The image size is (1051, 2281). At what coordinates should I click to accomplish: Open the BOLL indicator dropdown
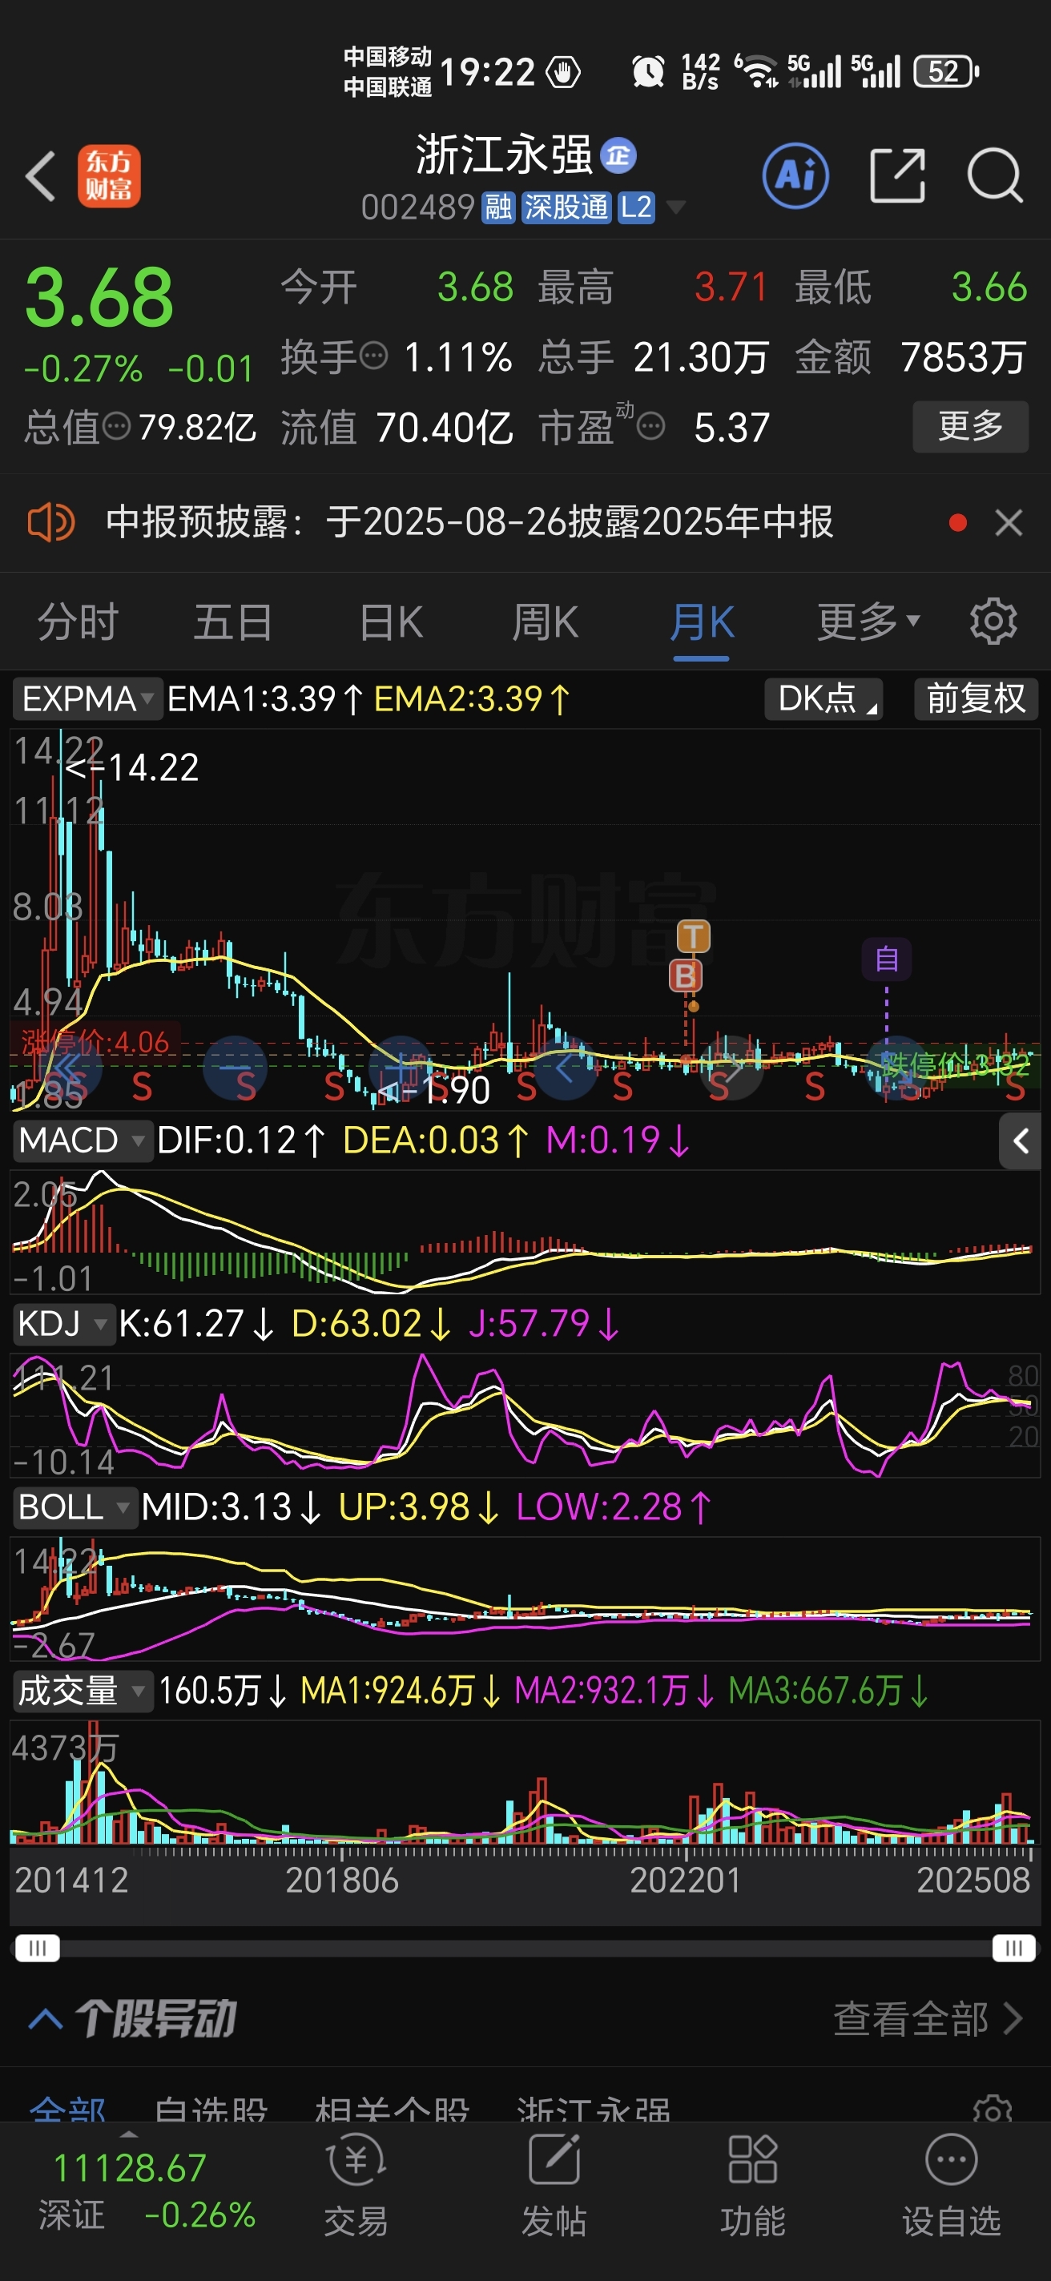click(75, 1507)
